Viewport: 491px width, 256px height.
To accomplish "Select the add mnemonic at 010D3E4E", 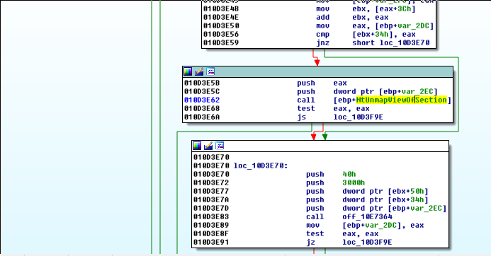I will tap(323, 18).
